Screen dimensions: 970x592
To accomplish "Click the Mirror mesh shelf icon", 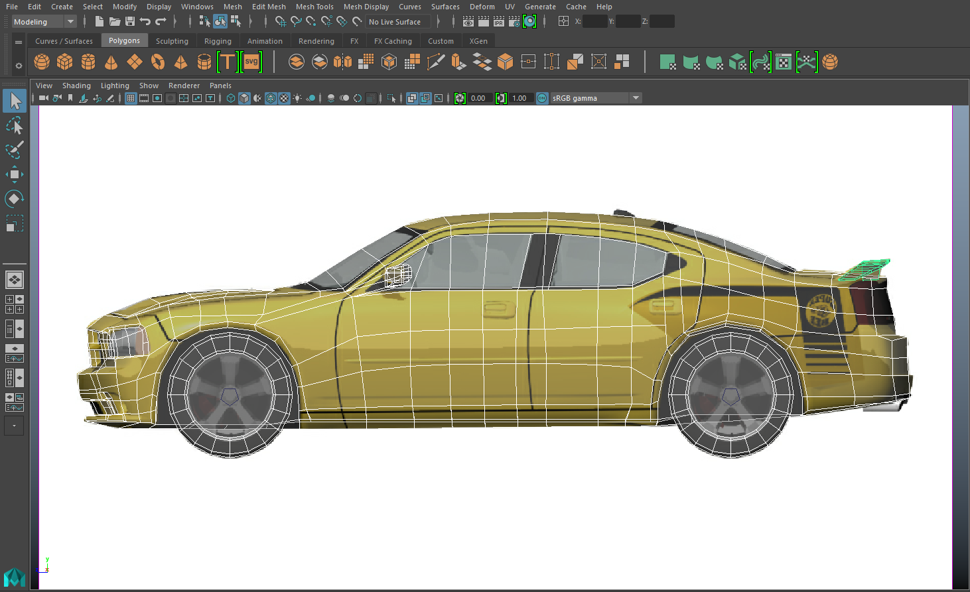I will click(343, 62).
